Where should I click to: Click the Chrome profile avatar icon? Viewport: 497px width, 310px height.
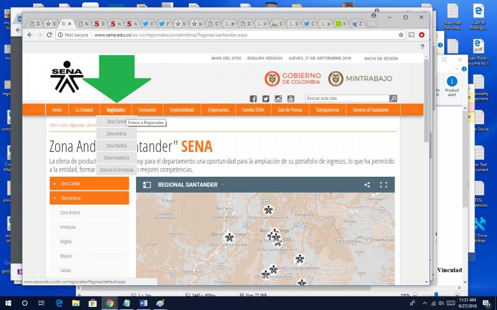coord(374,15)
